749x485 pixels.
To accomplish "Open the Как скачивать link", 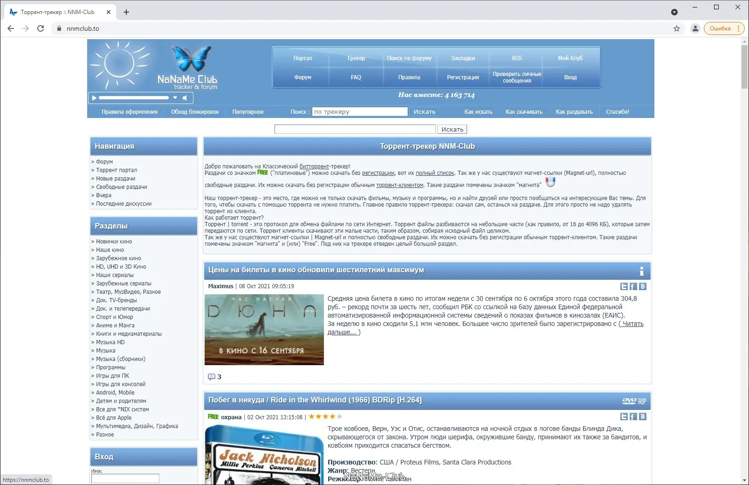I will 524,112.
